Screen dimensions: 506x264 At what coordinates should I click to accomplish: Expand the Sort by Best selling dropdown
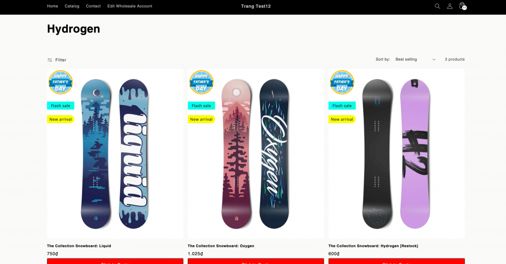pos(415,59)
